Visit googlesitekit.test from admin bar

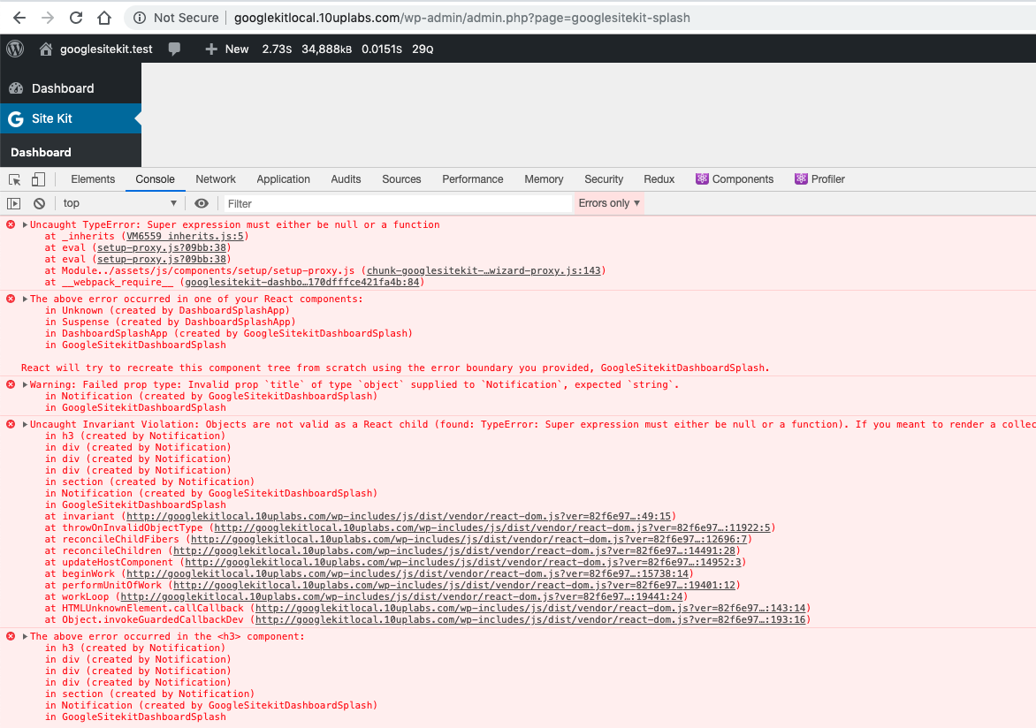(x=96, y=49)
